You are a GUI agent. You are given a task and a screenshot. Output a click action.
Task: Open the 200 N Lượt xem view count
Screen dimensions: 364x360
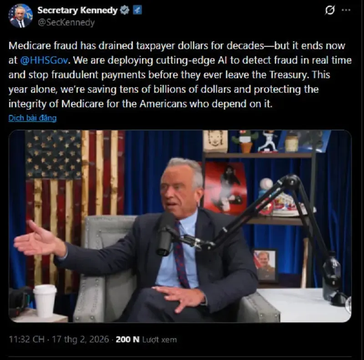point(146,340)
